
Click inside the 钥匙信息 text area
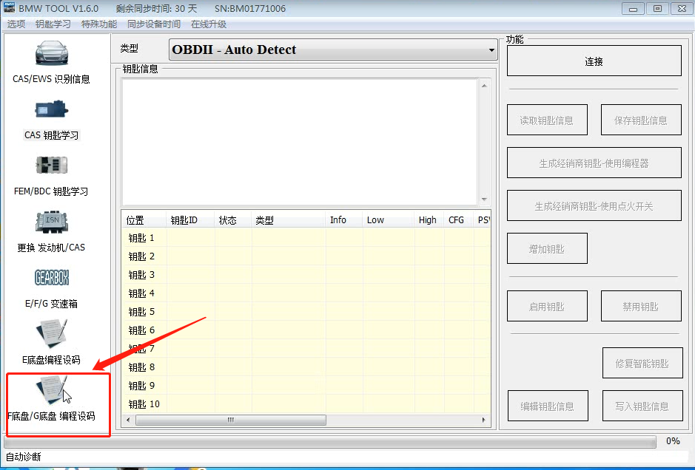click(x=300, y=142)
